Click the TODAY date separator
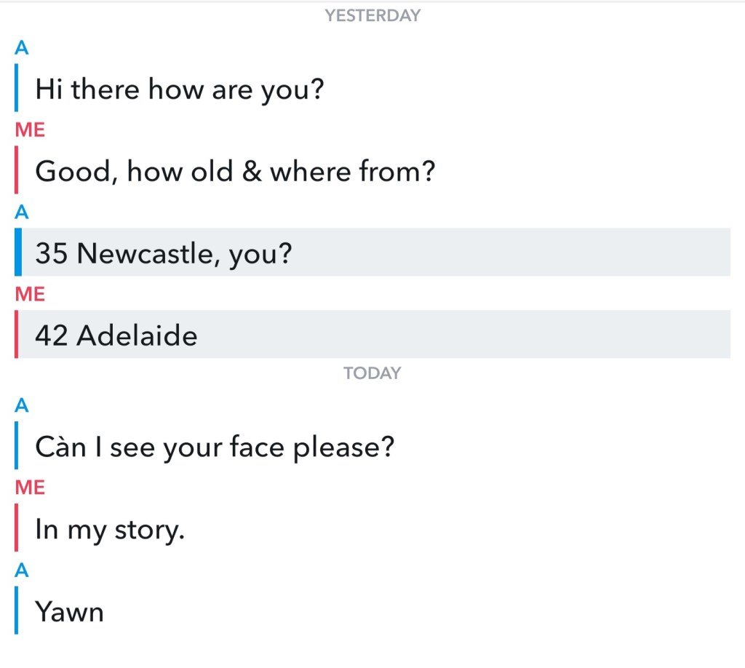The image size is (745, 668). pyautogui.click(x=372, y=373)
